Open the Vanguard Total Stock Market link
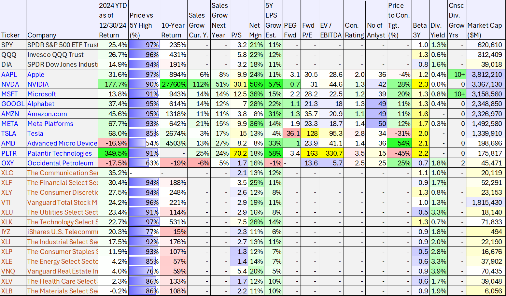The width and height of the screenshot is (506, 296). 62,203
